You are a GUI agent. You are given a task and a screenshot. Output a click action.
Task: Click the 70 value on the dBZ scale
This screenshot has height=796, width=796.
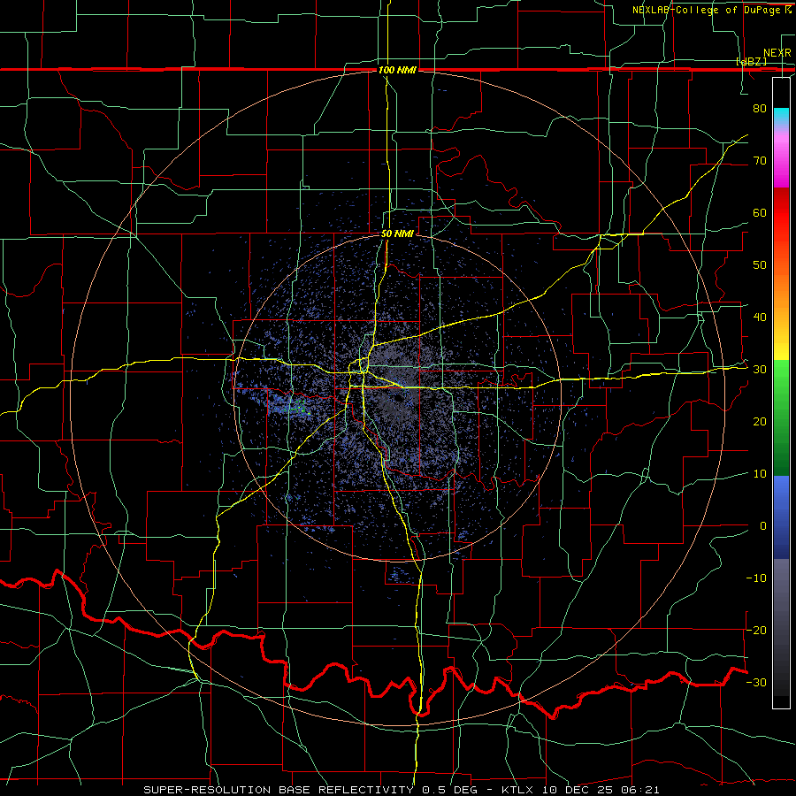click(760, 161)
